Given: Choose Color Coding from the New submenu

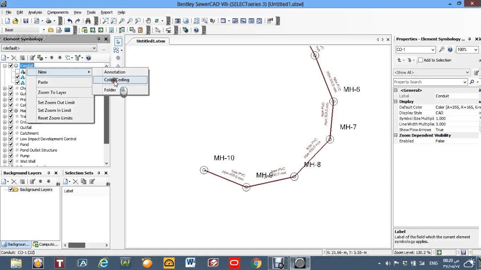Looking at the screenshot, I should coord(120,80).
